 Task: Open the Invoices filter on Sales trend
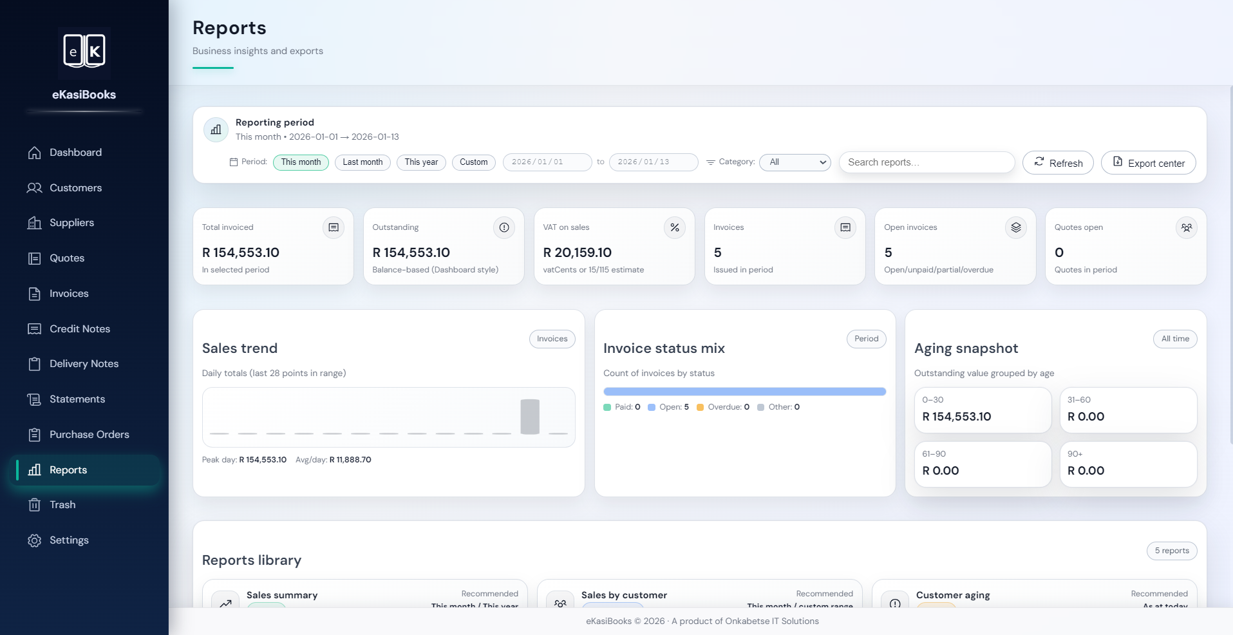click(x=552, y=339)
